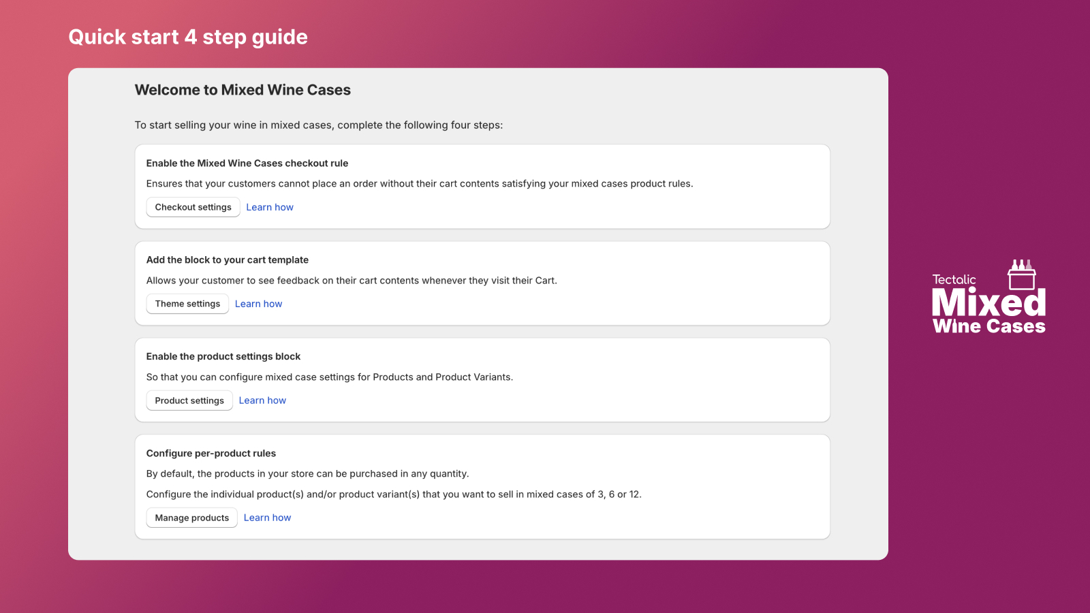Select the 'Welcome to Mixed Wine Cases' heading

(243, 90)
